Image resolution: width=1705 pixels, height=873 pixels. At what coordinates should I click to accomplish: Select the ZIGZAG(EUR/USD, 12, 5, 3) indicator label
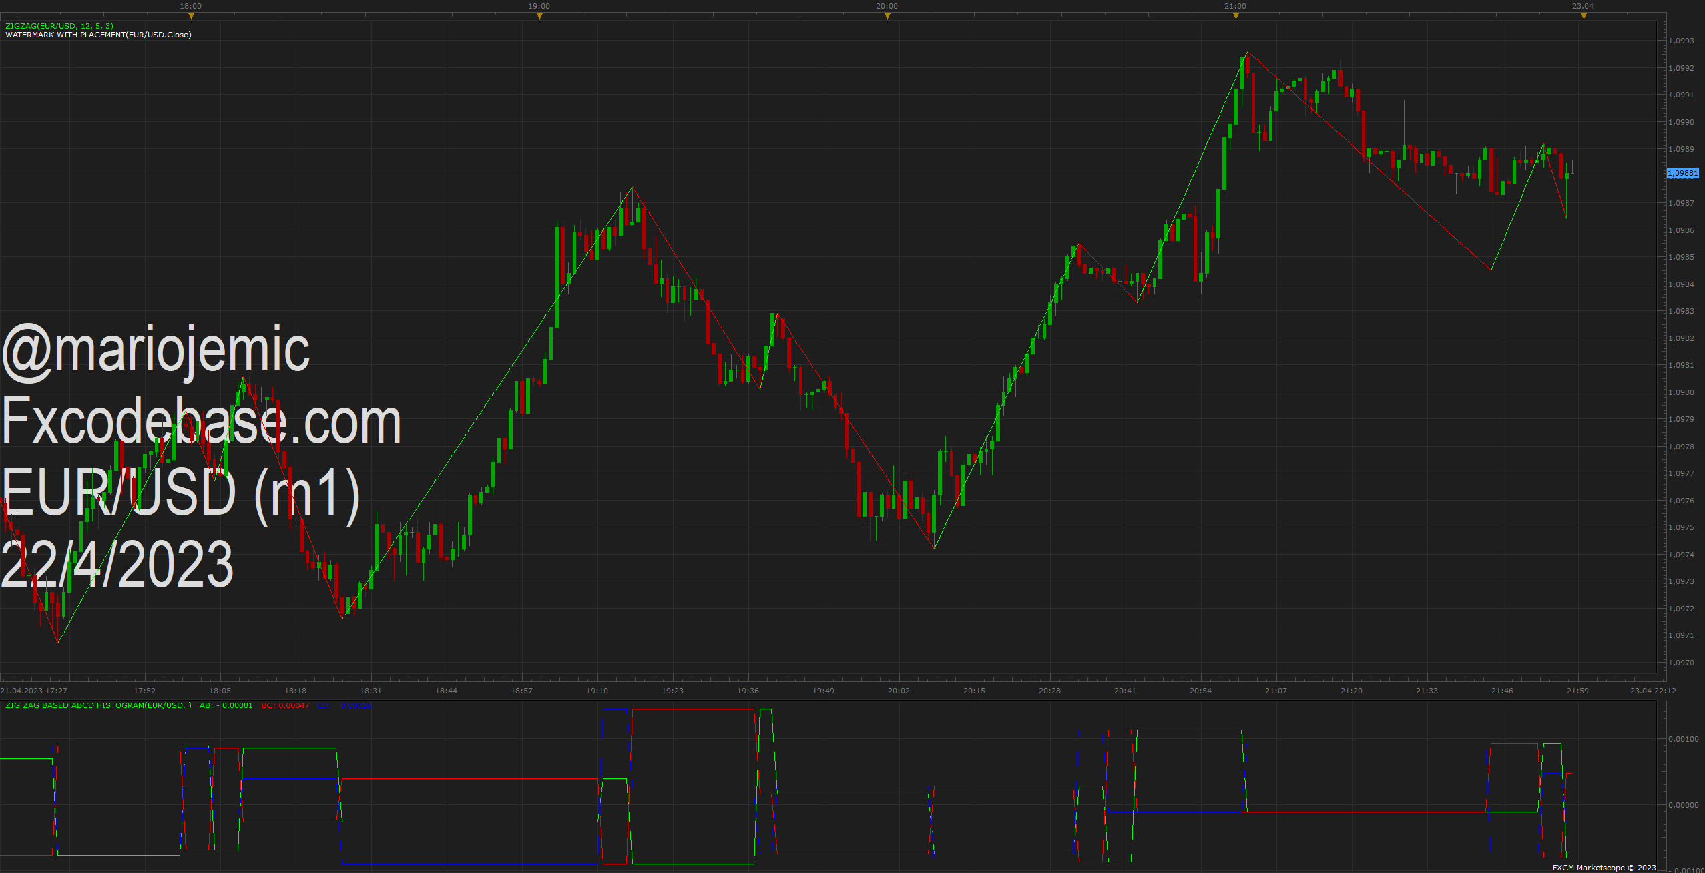59,26
